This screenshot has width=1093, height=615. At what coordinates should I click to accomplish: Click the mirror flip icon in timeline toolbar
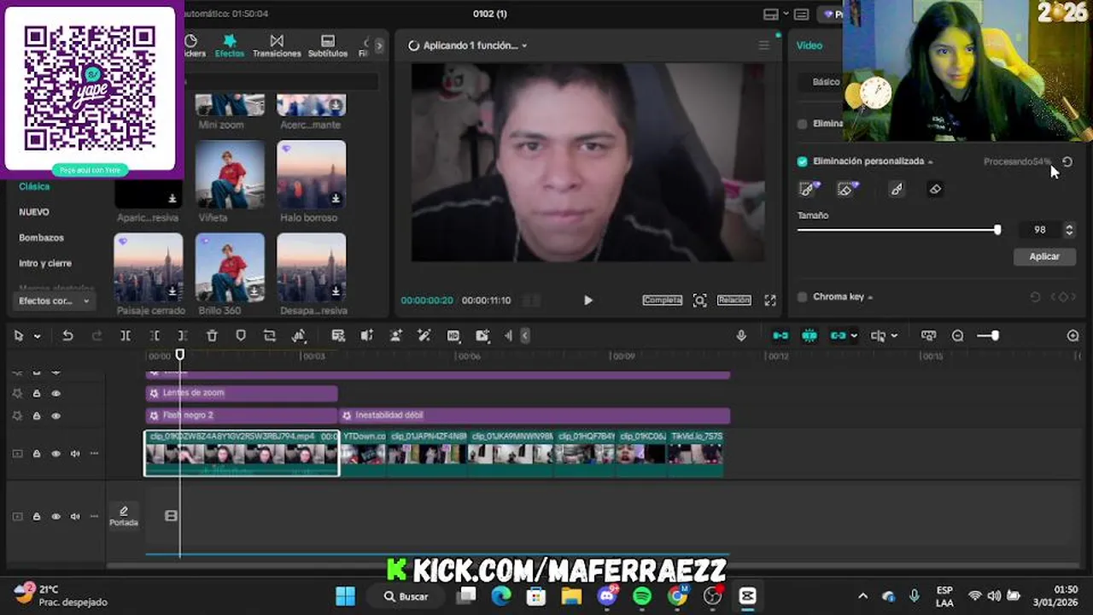299,336
